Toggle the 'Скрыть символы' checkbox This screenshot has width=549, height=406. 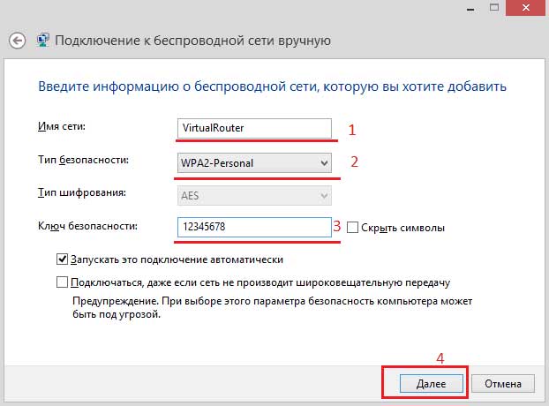[353, 228]
